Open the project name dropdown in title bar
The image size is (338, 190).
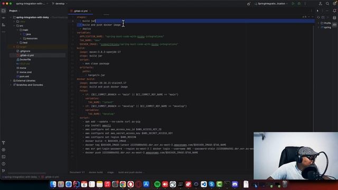pos(32,4)
